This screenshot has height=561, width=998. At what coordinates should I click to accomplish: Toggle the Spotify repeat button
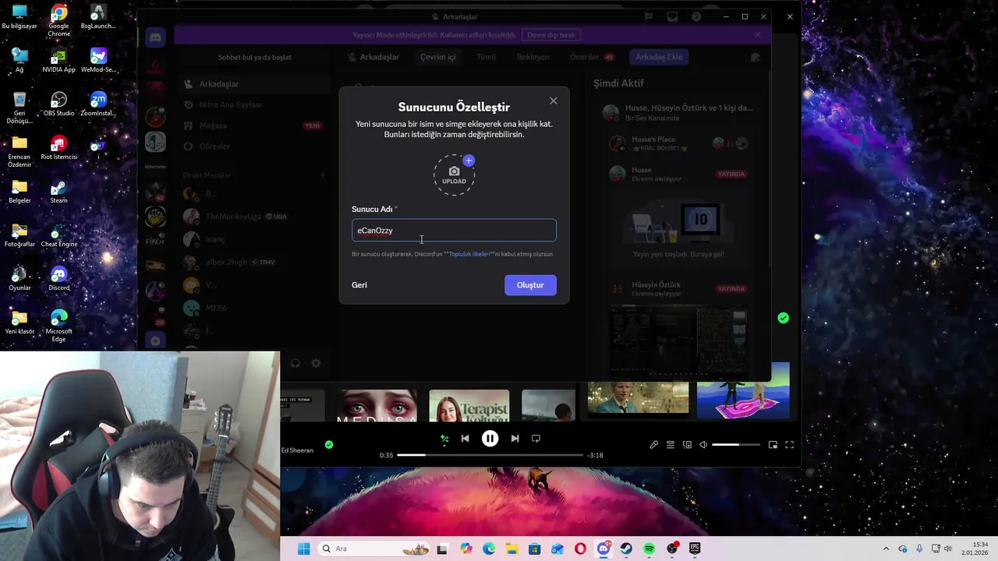(x=536, y=439)
